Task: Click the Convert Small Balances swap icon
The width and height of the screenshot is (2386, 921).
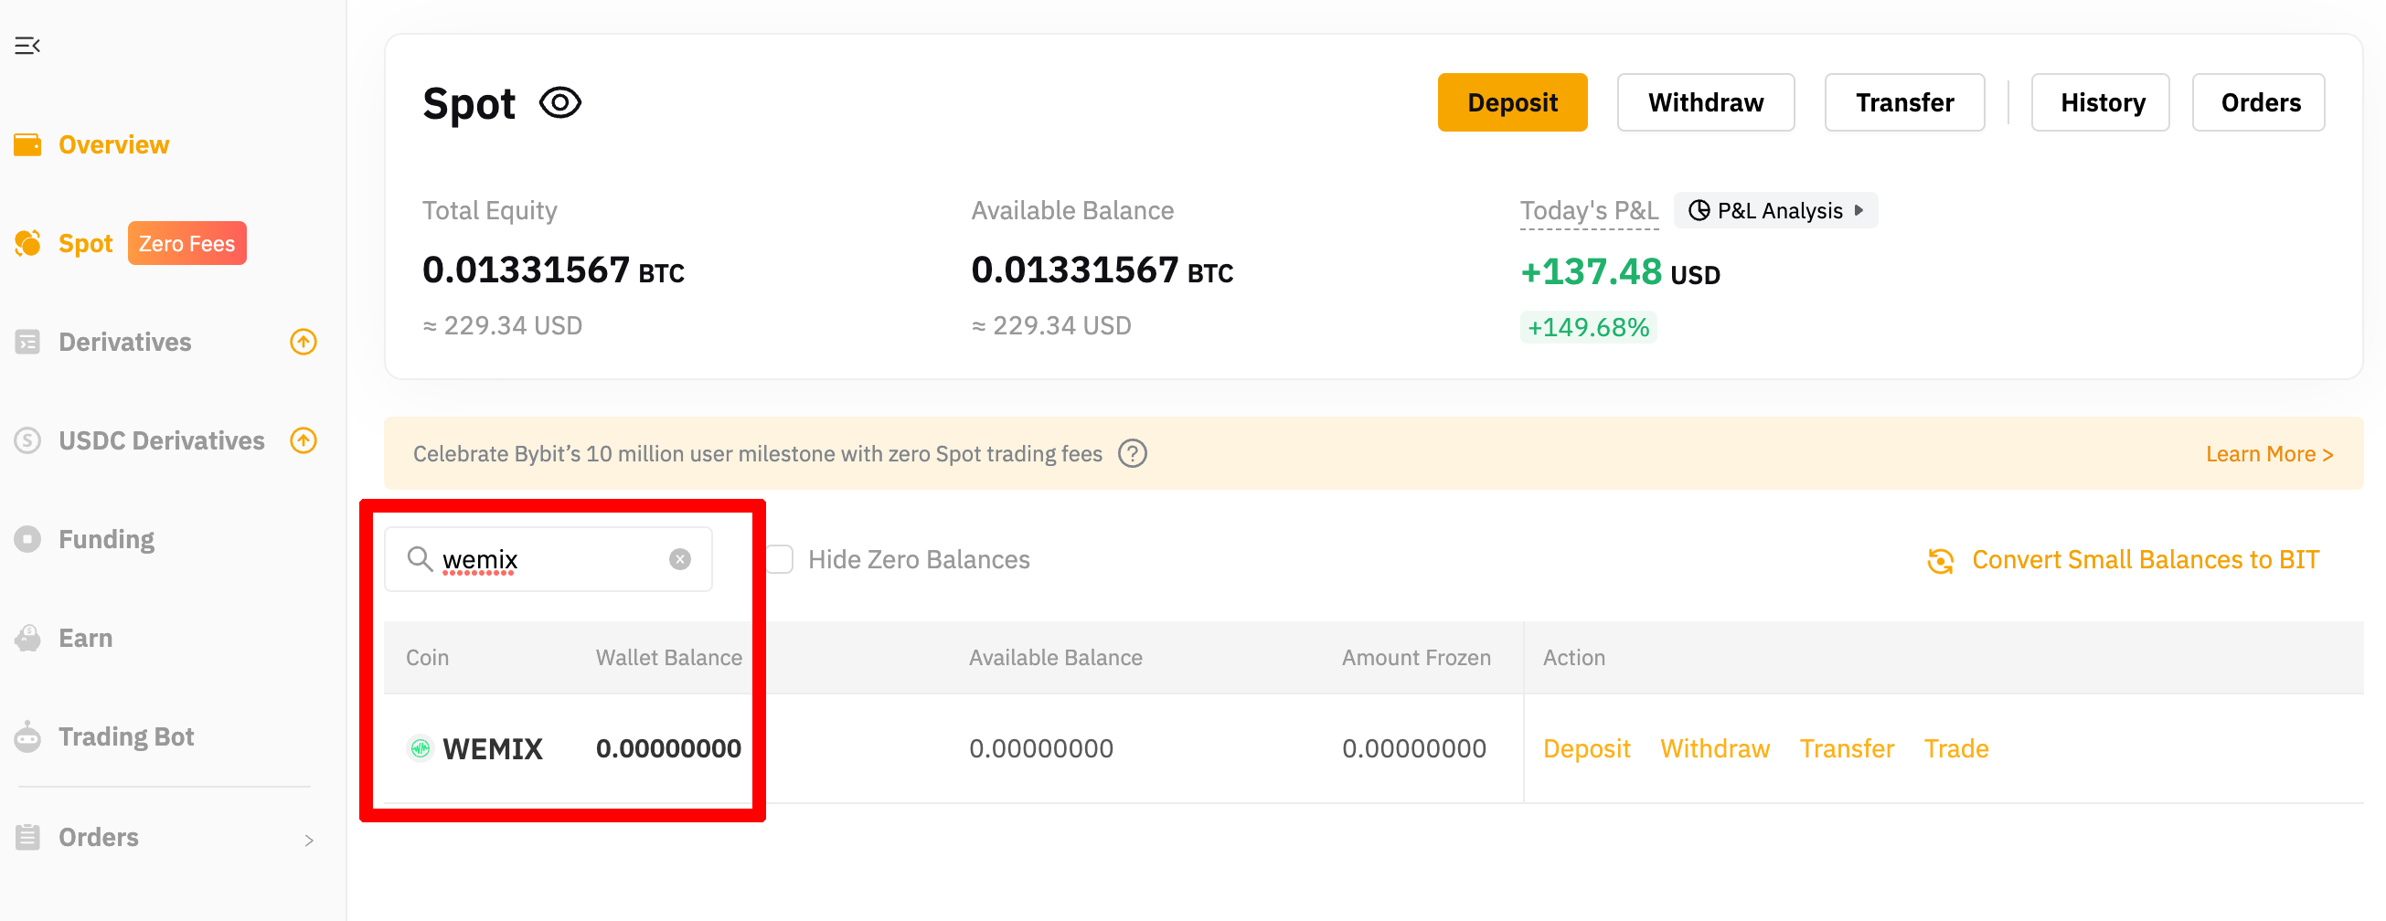Action: [x=1941, y=561]
